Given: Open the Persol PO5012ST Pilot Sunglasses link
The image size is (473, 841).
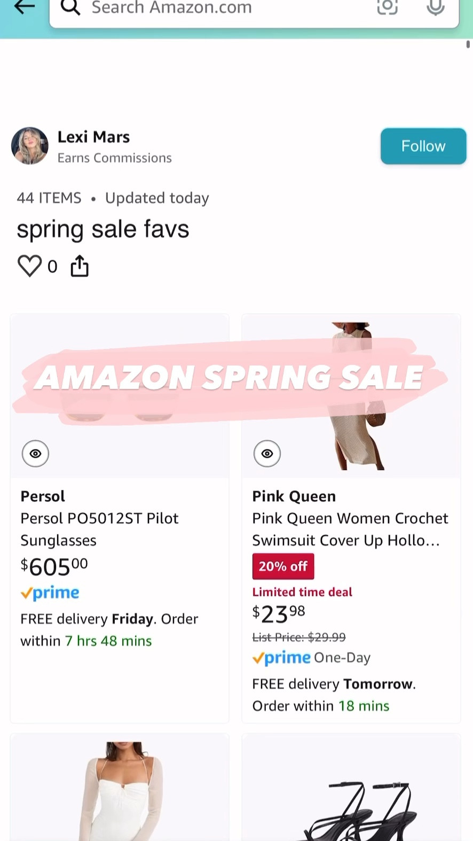Looking at the screenshot, I should tap(99, 529).
